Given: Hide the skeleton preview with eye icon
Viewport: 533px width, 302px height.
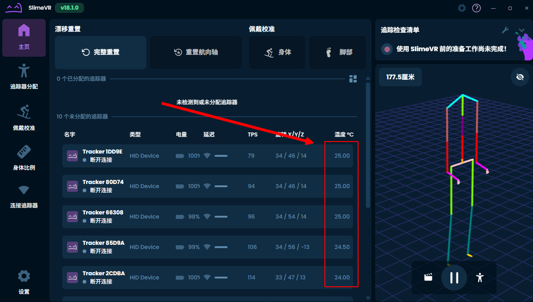Looking at the screenshot, I should coord(520,77).
